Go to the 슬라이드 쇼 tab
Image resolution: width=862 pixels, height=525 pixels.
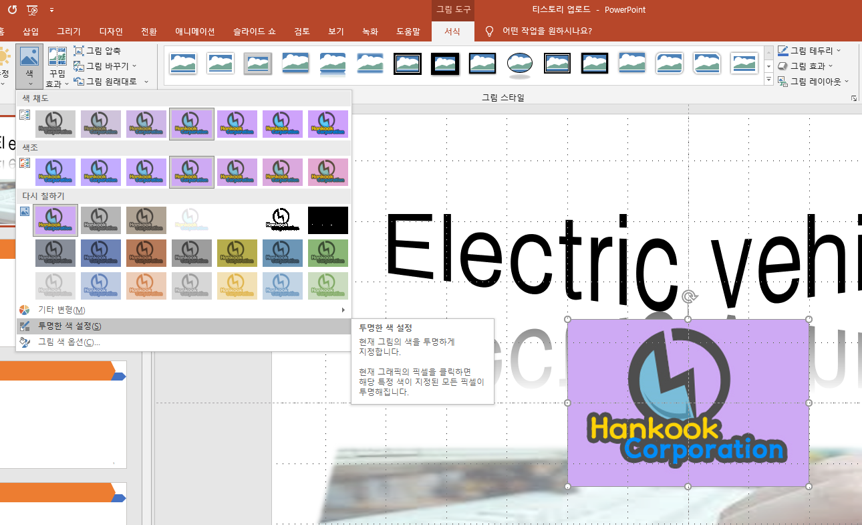click(254, 31)
